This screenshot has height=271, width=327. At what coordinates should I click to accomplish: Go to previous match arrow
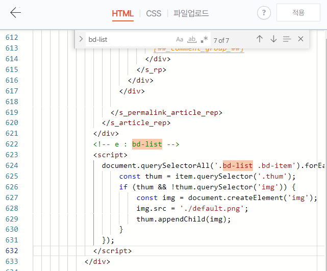pyautogui.click(x=260, y=39)
